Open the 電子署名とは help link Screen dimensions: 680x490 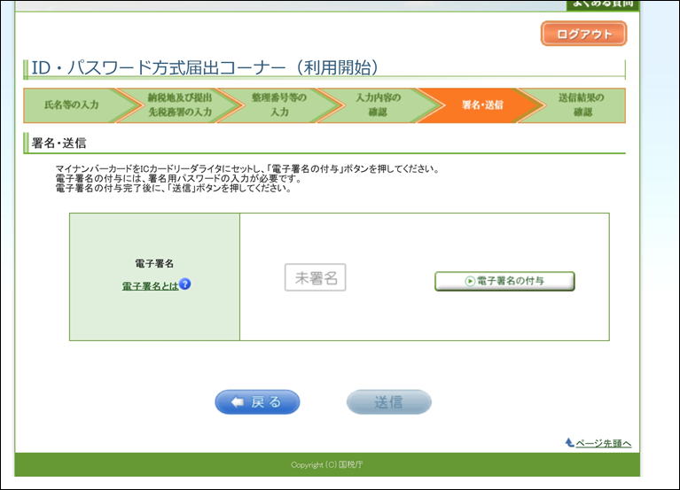[150, 286]
